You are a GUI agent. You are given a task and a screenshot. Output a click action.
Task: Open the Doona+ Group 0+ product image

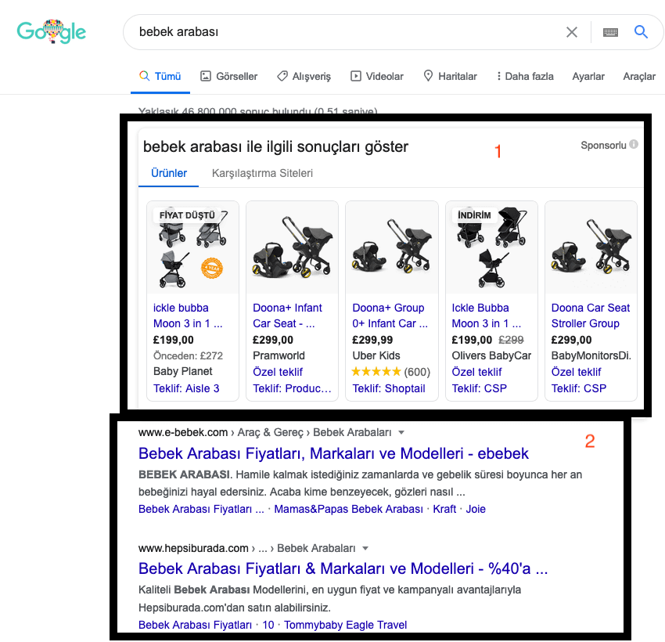tap(392, 247)
